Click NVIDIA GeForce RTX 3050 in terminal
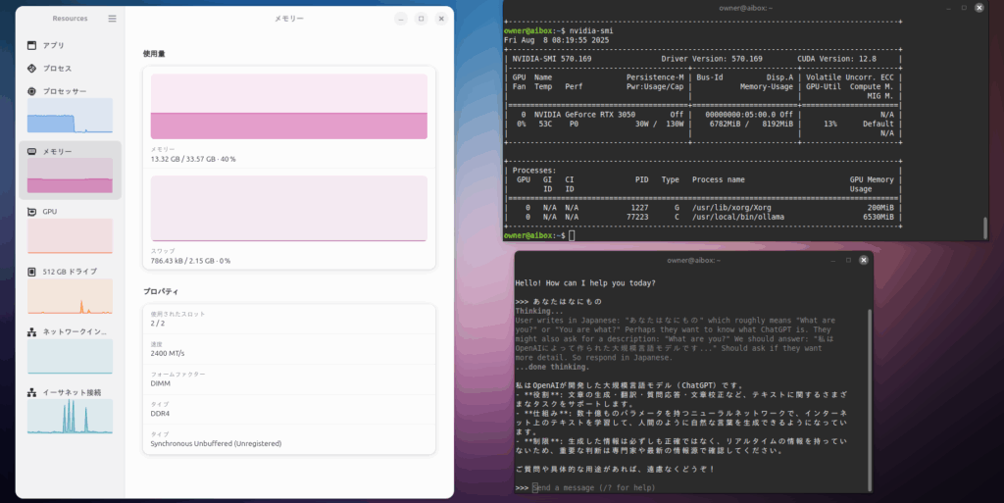1004x503 pixels. [x=584, y=115]
